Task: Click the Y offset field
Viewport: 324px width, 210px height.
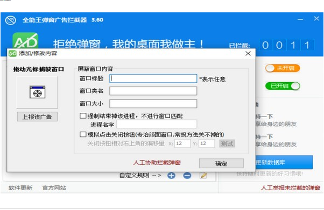Action: [207, 143]
